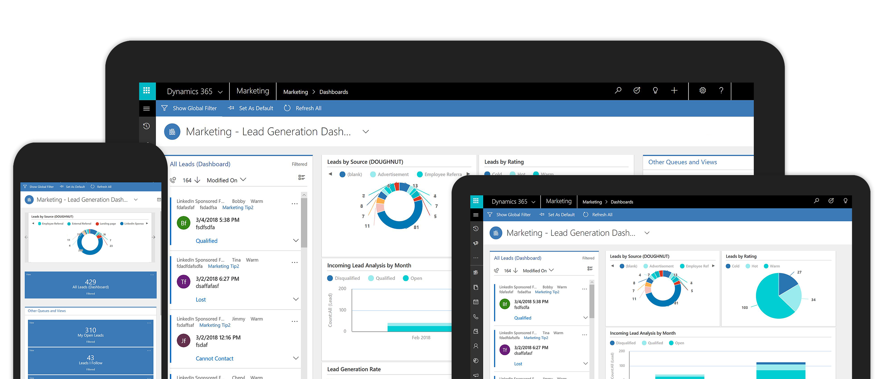Click the phone-gear queue icon on large tablet
883x379 pixels.
click(173, 180)
